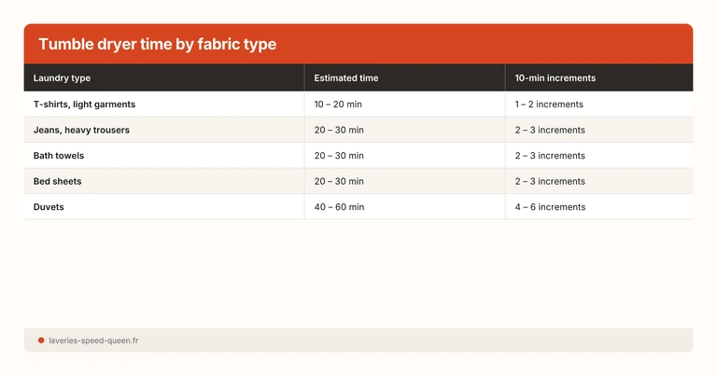Click the "40 – 60 min" time cell
The width and height of the screenshot is (717, 376).
pyautogui.click(x=339, y=207)
